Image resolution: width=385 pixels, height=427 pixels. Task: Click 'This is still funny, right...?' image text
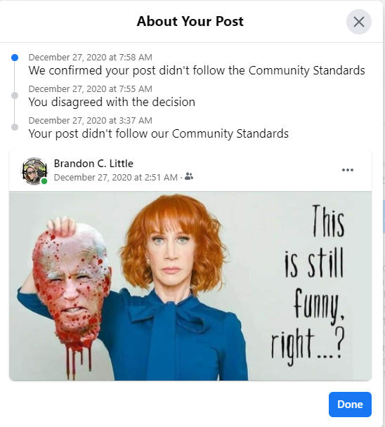click(308, 285)
